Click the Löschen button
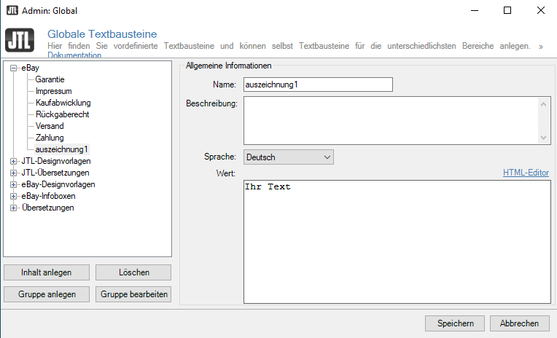Screen dimensions: 557x338 133,272
